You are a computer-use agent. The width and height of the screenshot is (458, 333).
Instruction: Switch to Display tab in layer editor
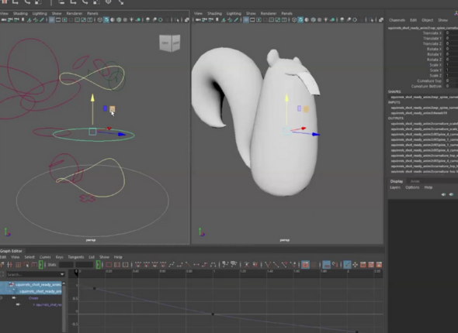(397, 181)
